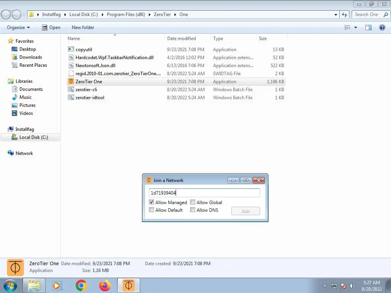Click New folder in toolbar
Image resolution: width=391 pixels, height=293 pixels.
[x=83, y=27]
